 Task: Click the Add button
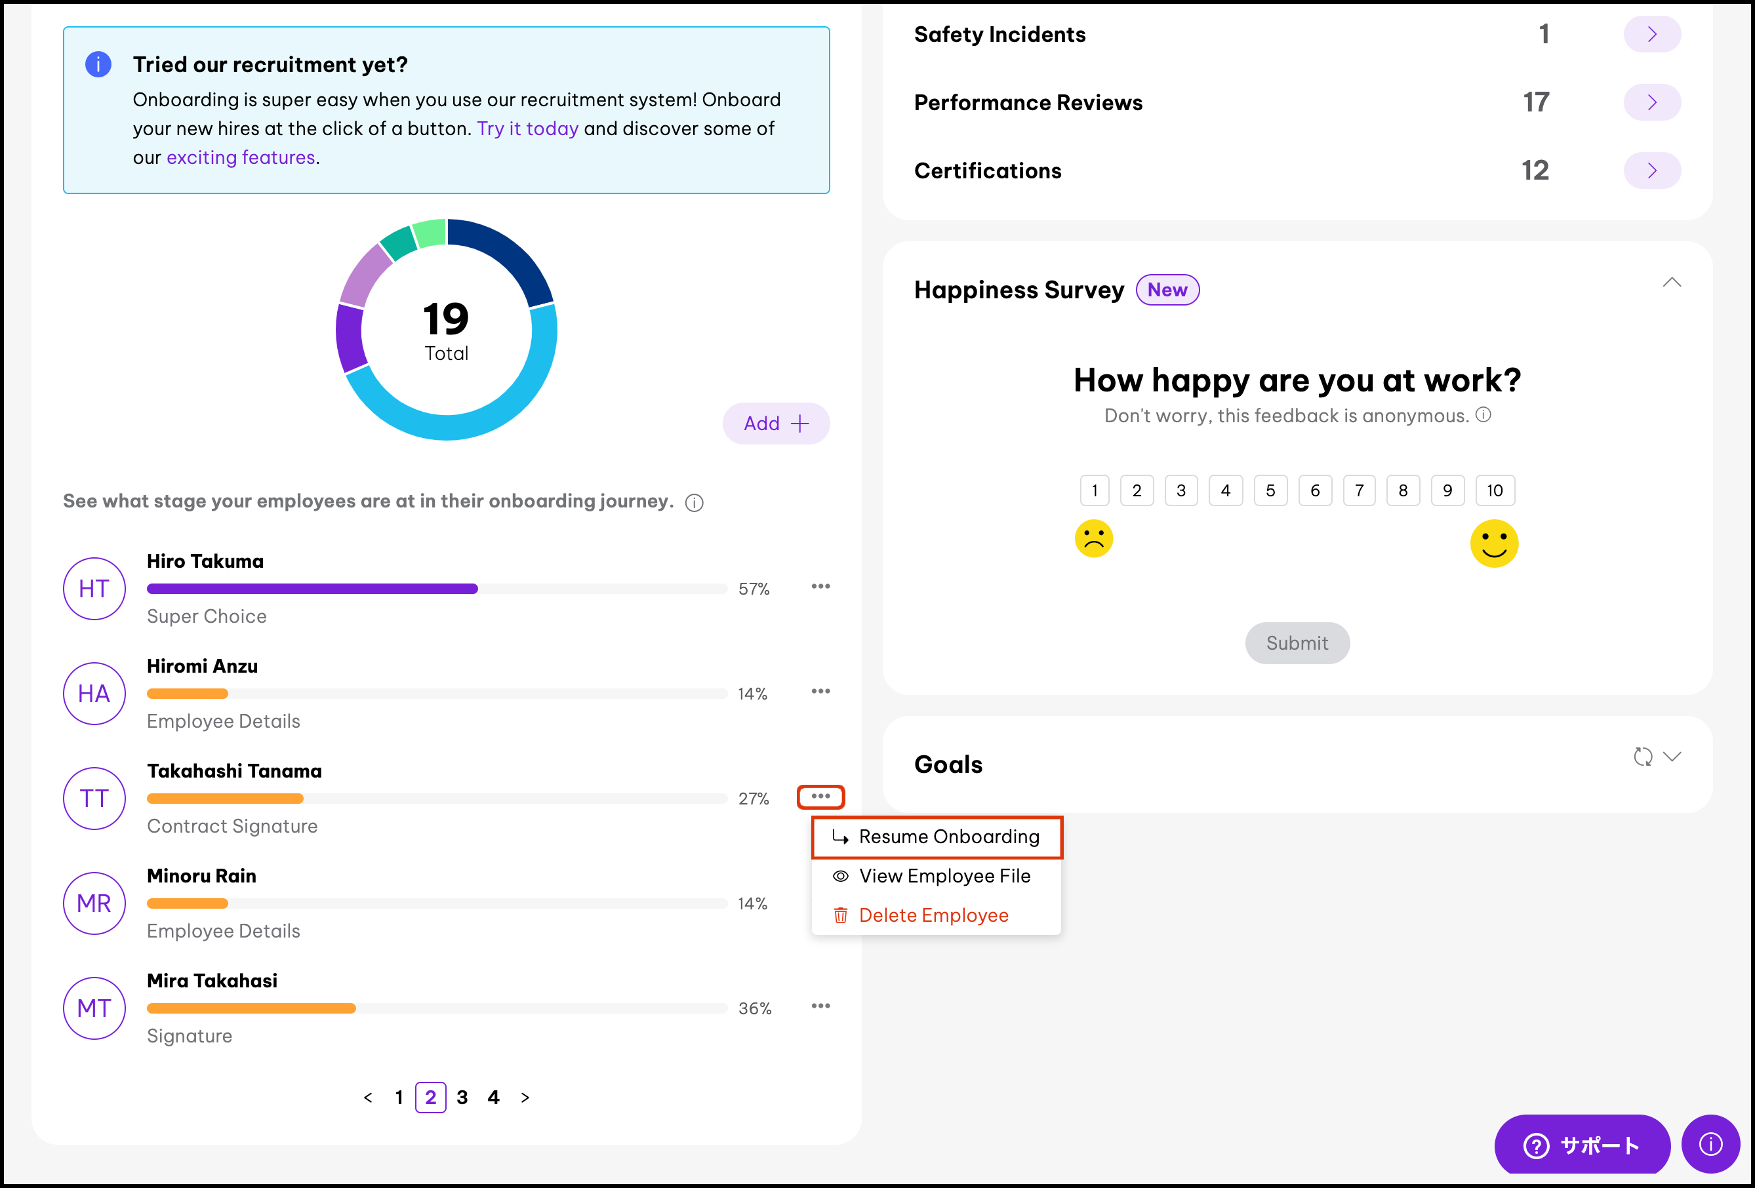pyautogui.click(x=776, y=424)
